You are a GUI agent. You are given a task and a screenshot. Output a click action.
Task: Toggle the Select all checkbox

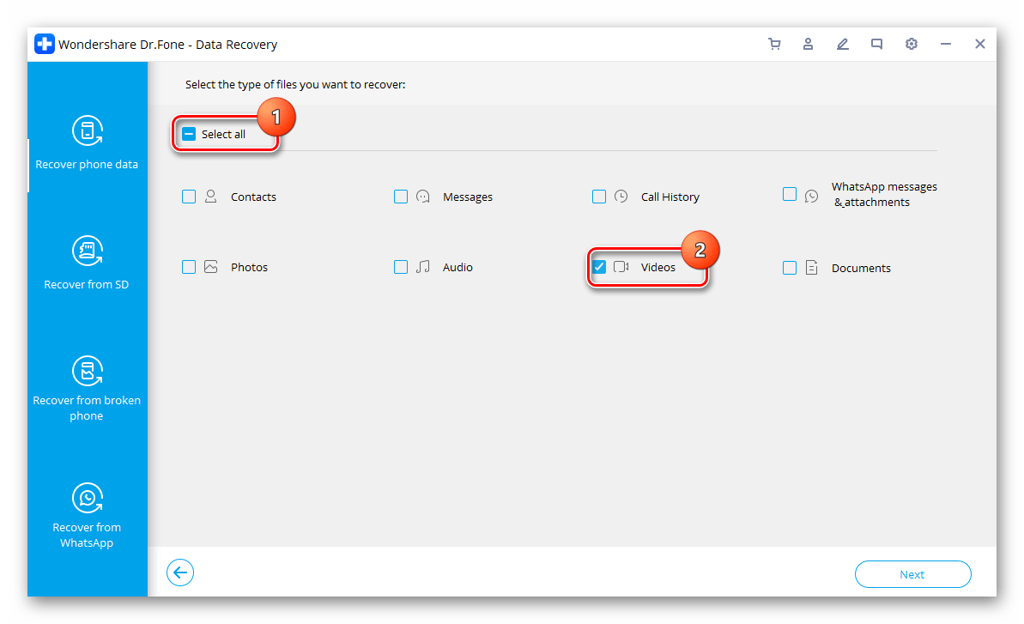pos(189,134)
